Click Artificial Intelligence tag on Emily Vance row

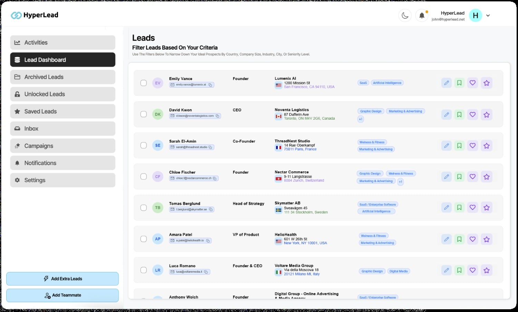pos(387,83)
